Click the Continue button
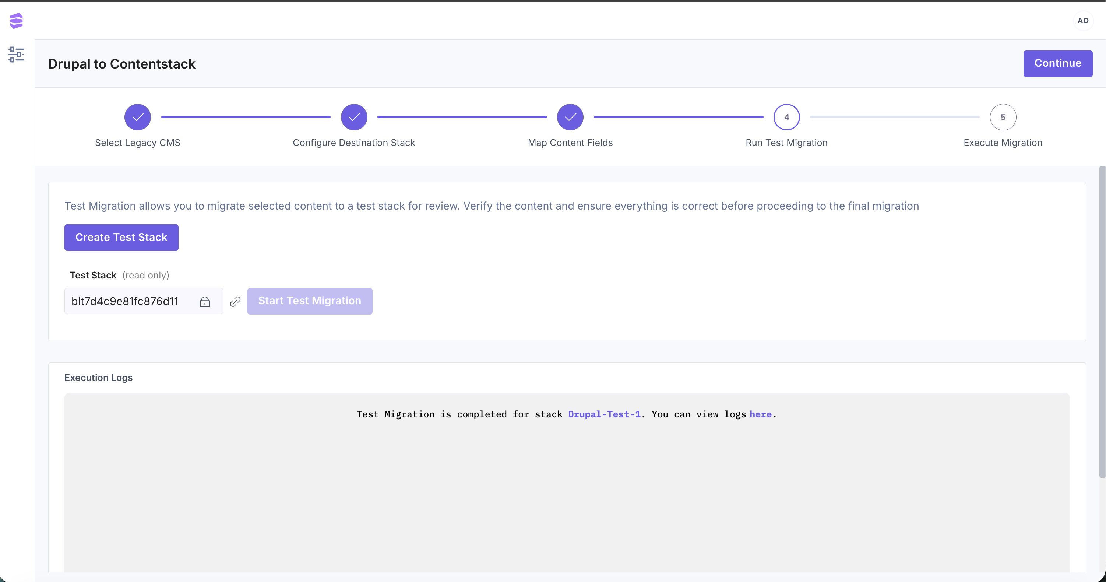Image resolution: width=1106 pixels, height=582 pixels. point(1058,64)
